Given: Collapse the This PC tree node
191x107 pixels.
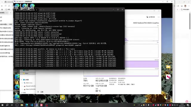Looking at the screenshot, I should pos(21,80).
